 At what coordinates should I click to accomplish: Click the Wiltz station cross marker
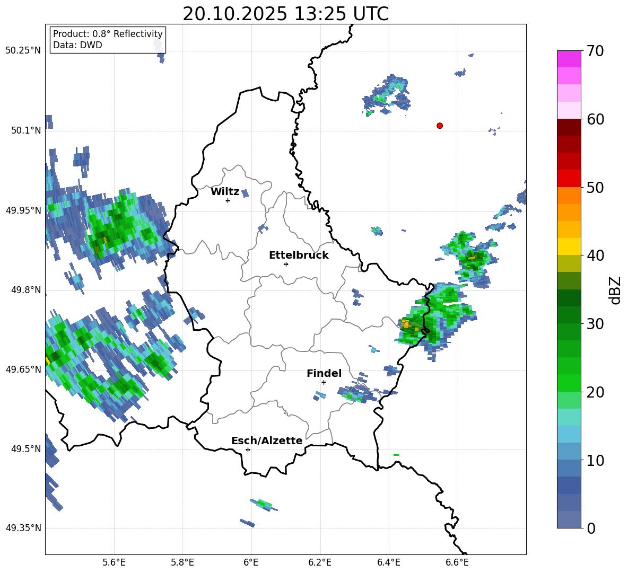[x=228, y=200]
